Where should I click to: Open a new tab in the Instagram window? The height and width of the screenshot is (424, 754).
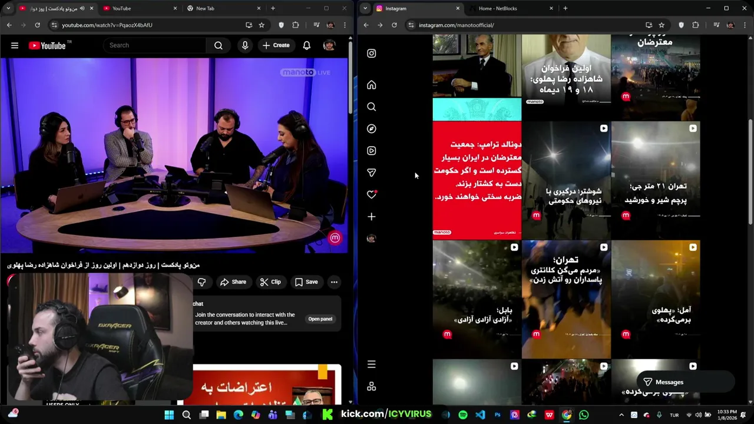(x=565, y=8)
